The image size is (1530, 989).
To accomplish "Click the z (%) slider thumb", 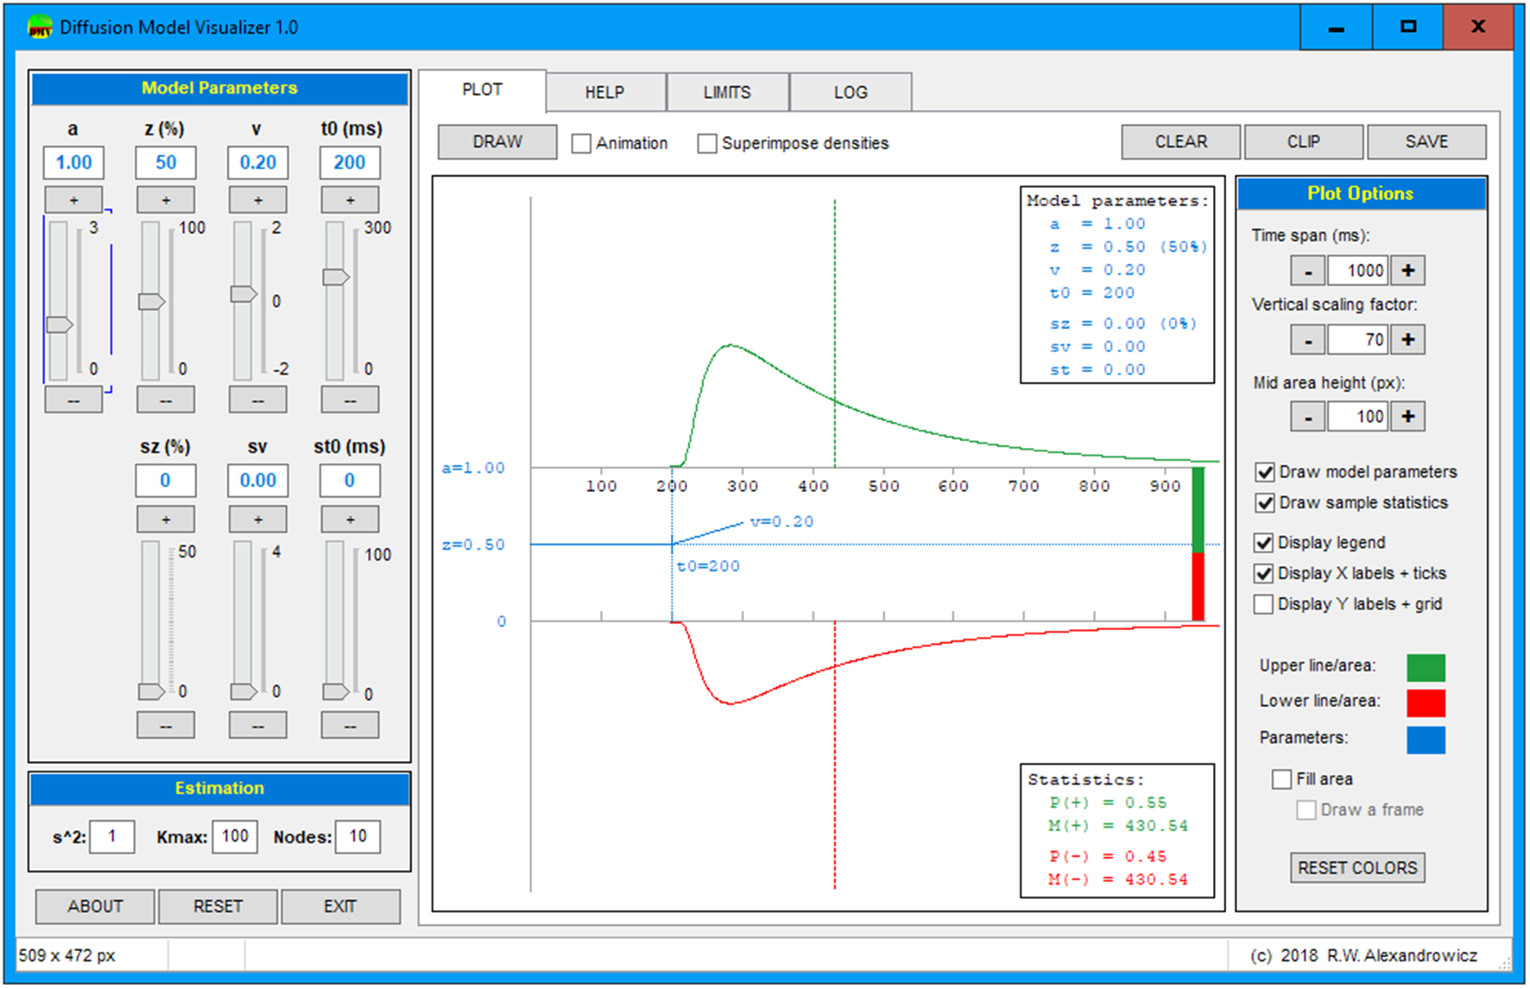I will point(152,301).
